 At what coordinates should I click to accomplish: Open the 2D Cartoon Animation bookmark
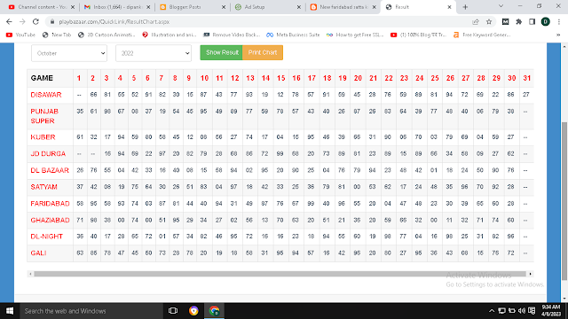106,35
